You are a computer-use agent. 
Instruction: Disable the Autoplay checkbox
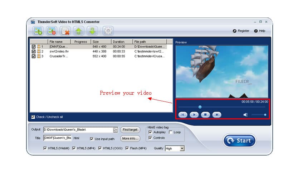(x=150, y=132)
